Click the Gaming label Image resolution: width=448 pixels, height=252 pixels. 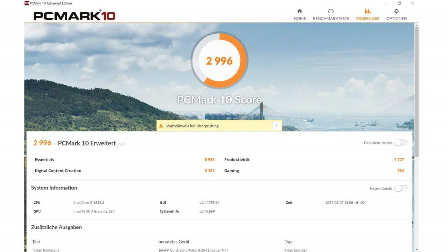click(232, 171)
